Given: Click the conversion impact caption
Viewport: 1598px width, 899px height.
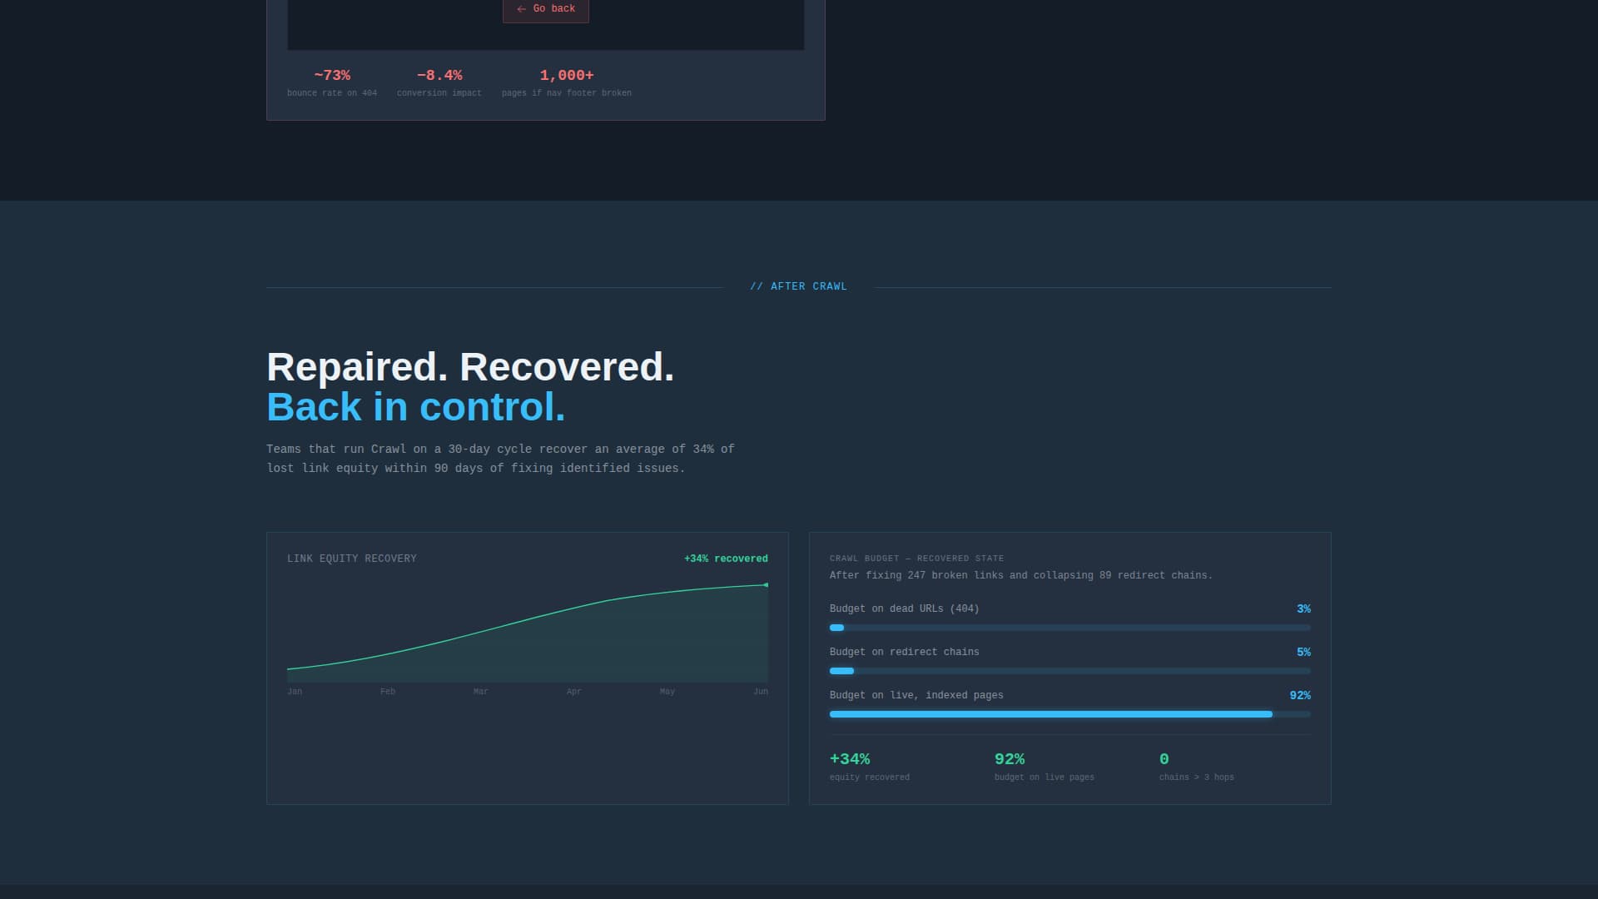Looking at the screenshot, I should coord(439,93).
